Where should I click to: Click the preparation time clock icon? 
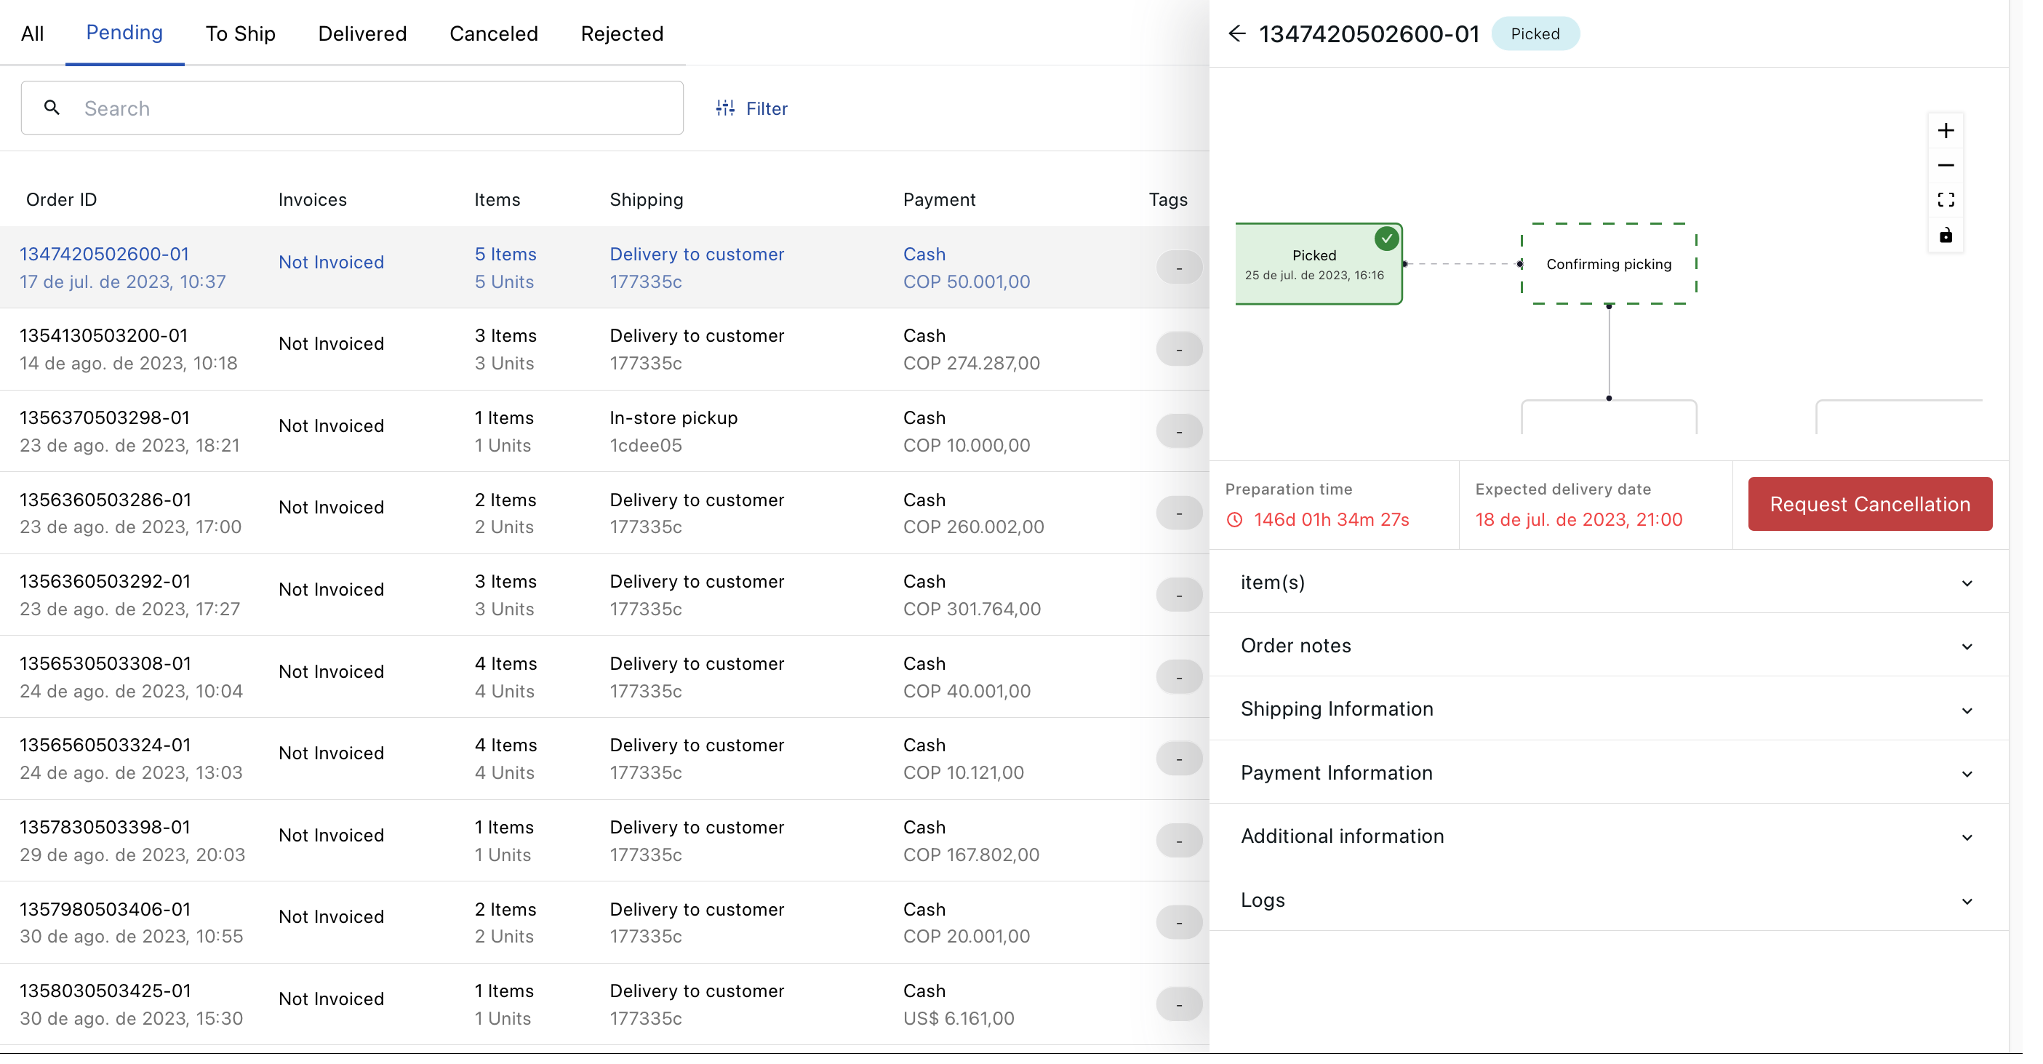(1234, 520)
